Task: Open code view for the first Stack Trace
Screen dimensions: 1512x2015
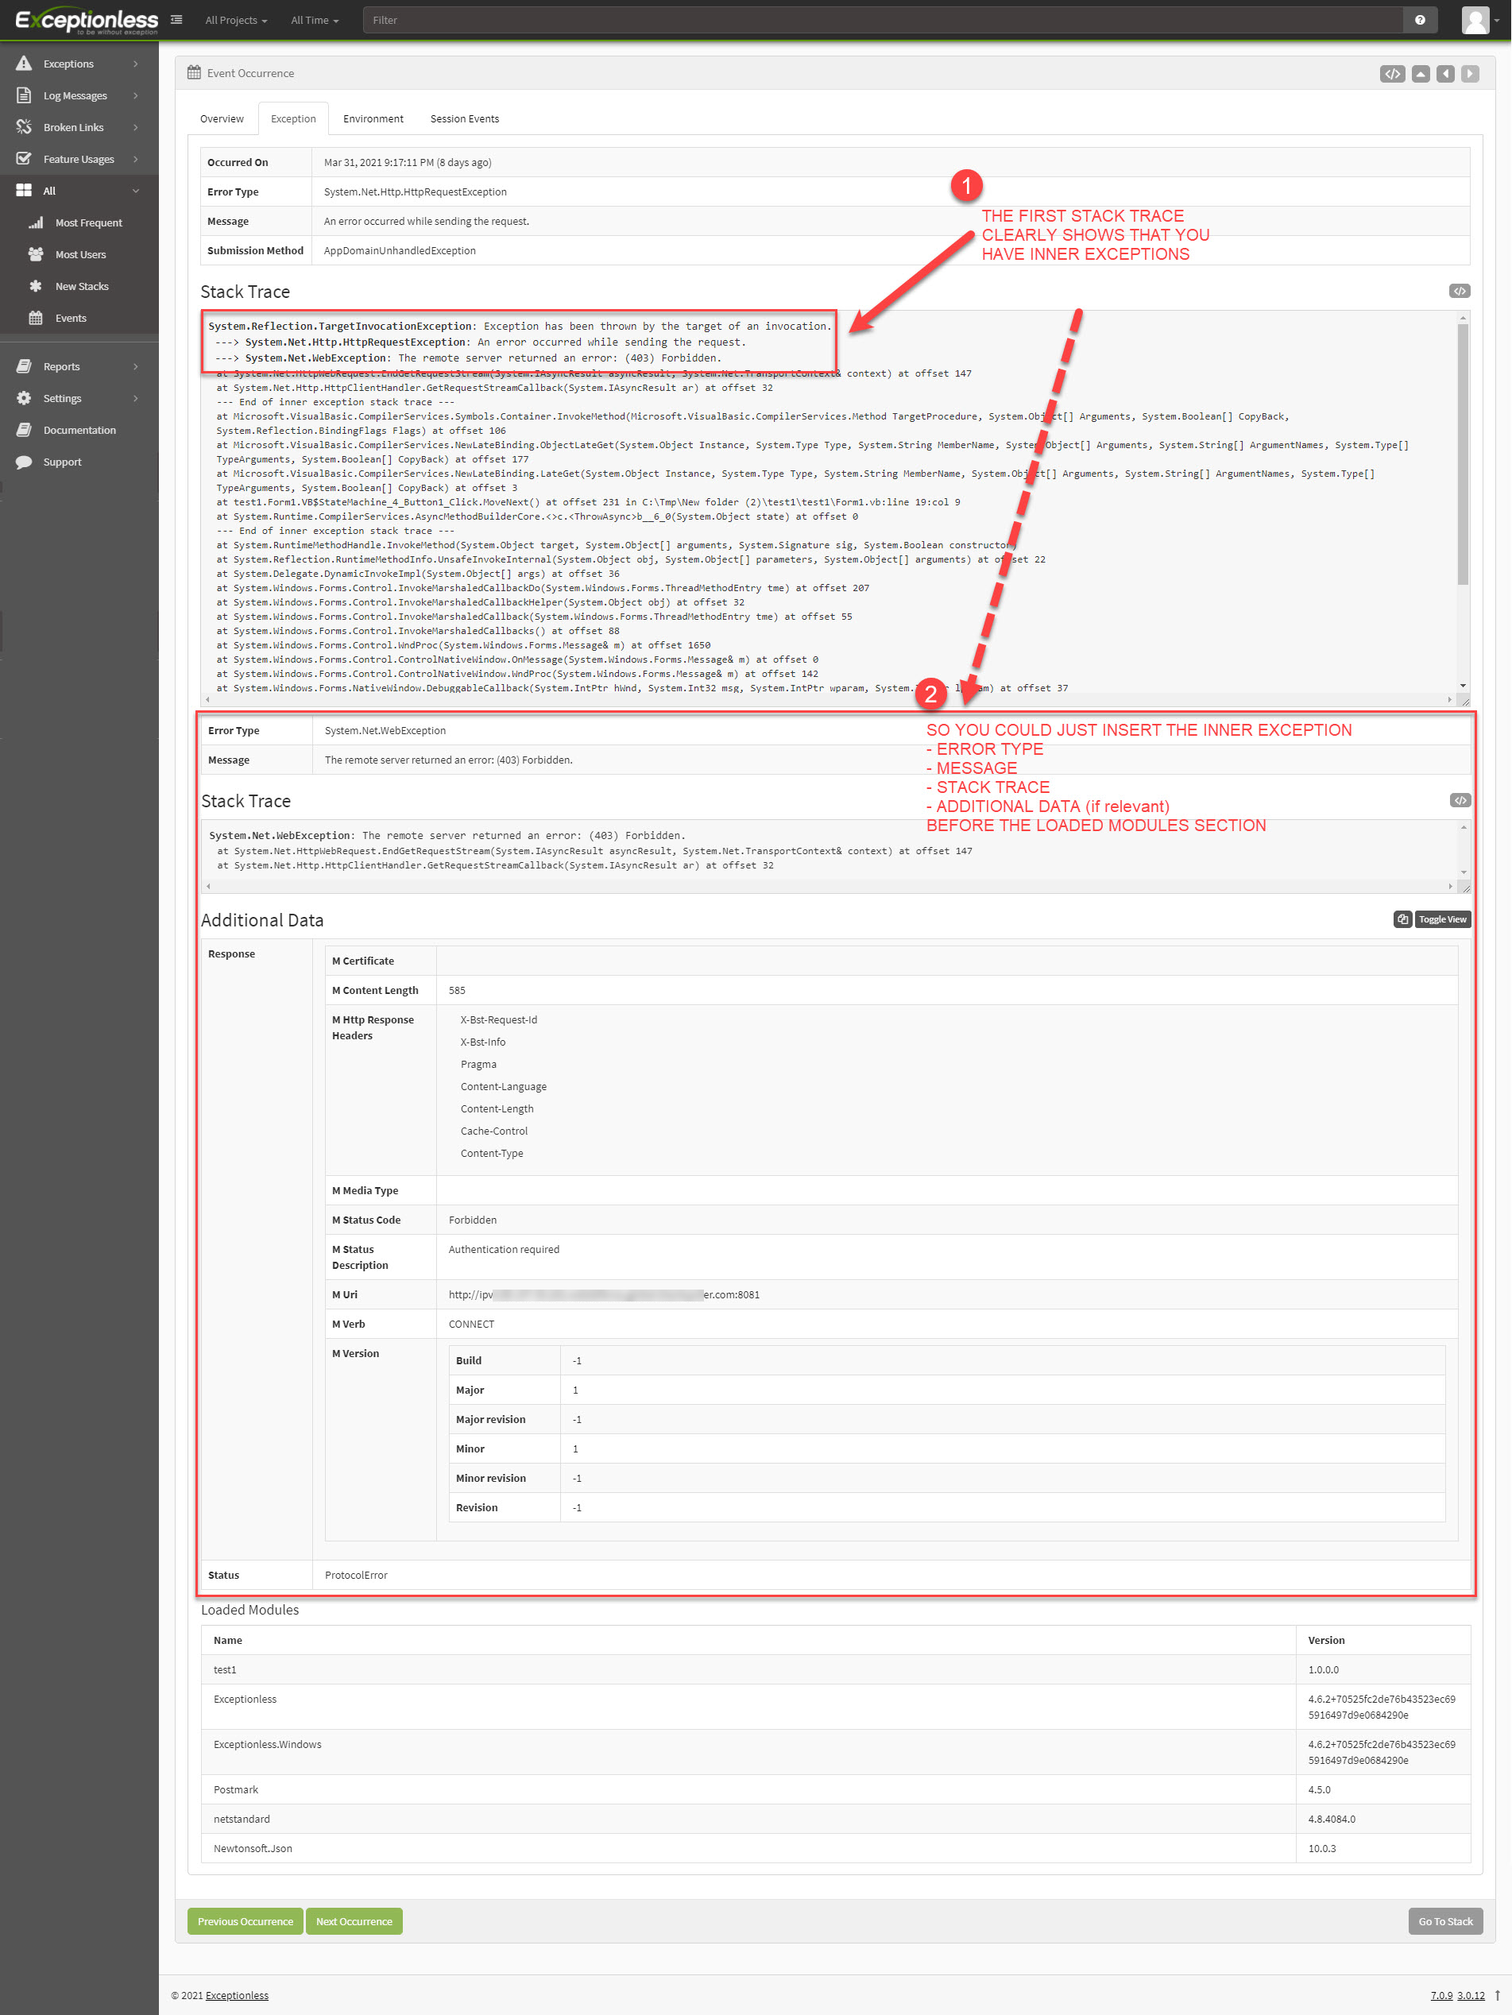Action: 1460,291
